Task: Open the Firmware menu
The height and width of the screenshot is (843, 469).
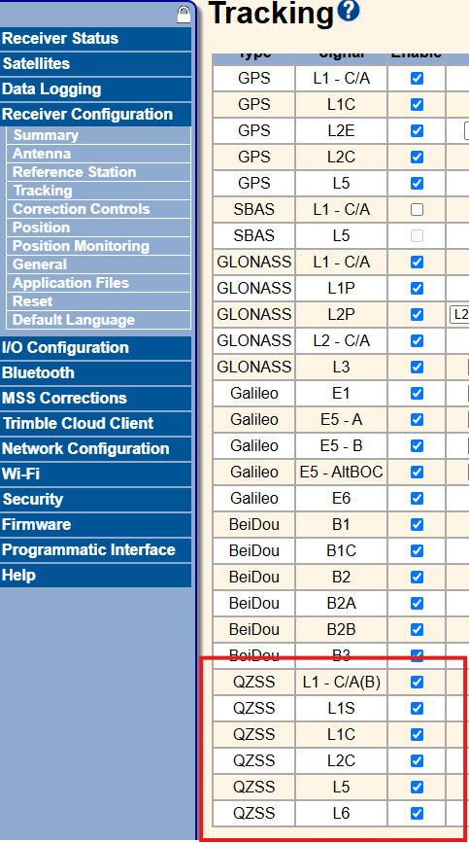Action: point(95,524)
